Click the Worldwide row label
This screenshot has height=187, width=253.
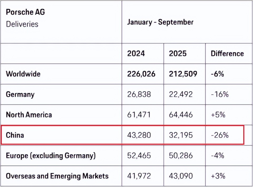[x=23, y=74]
